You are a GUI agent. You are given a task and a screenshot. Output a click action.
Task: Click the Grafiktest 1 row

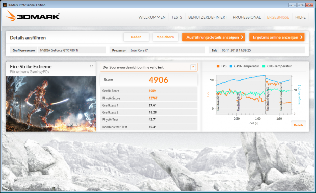click(x=148, y=105)
